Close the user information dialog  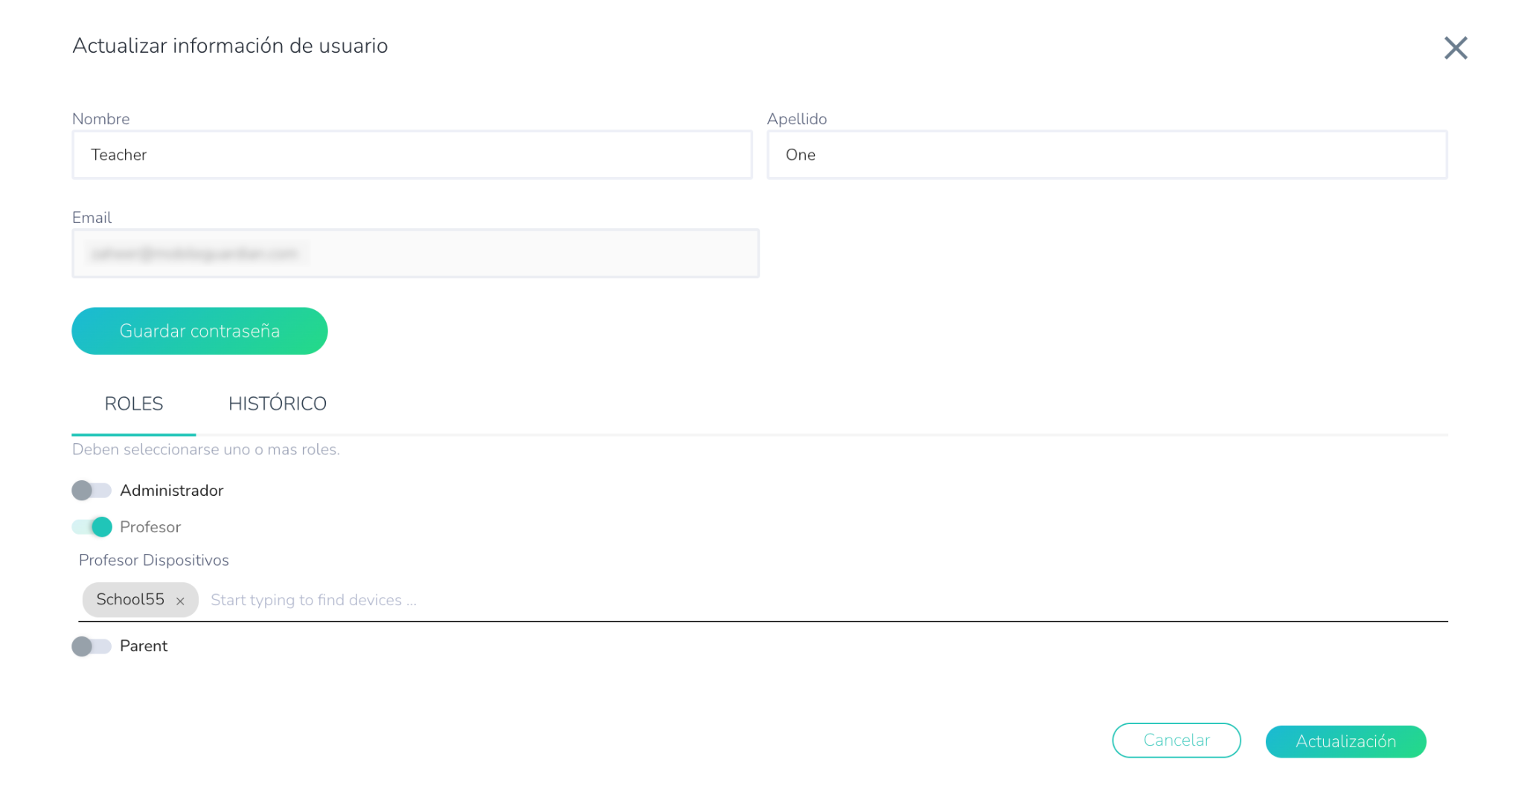click(x=1455, y=48)
